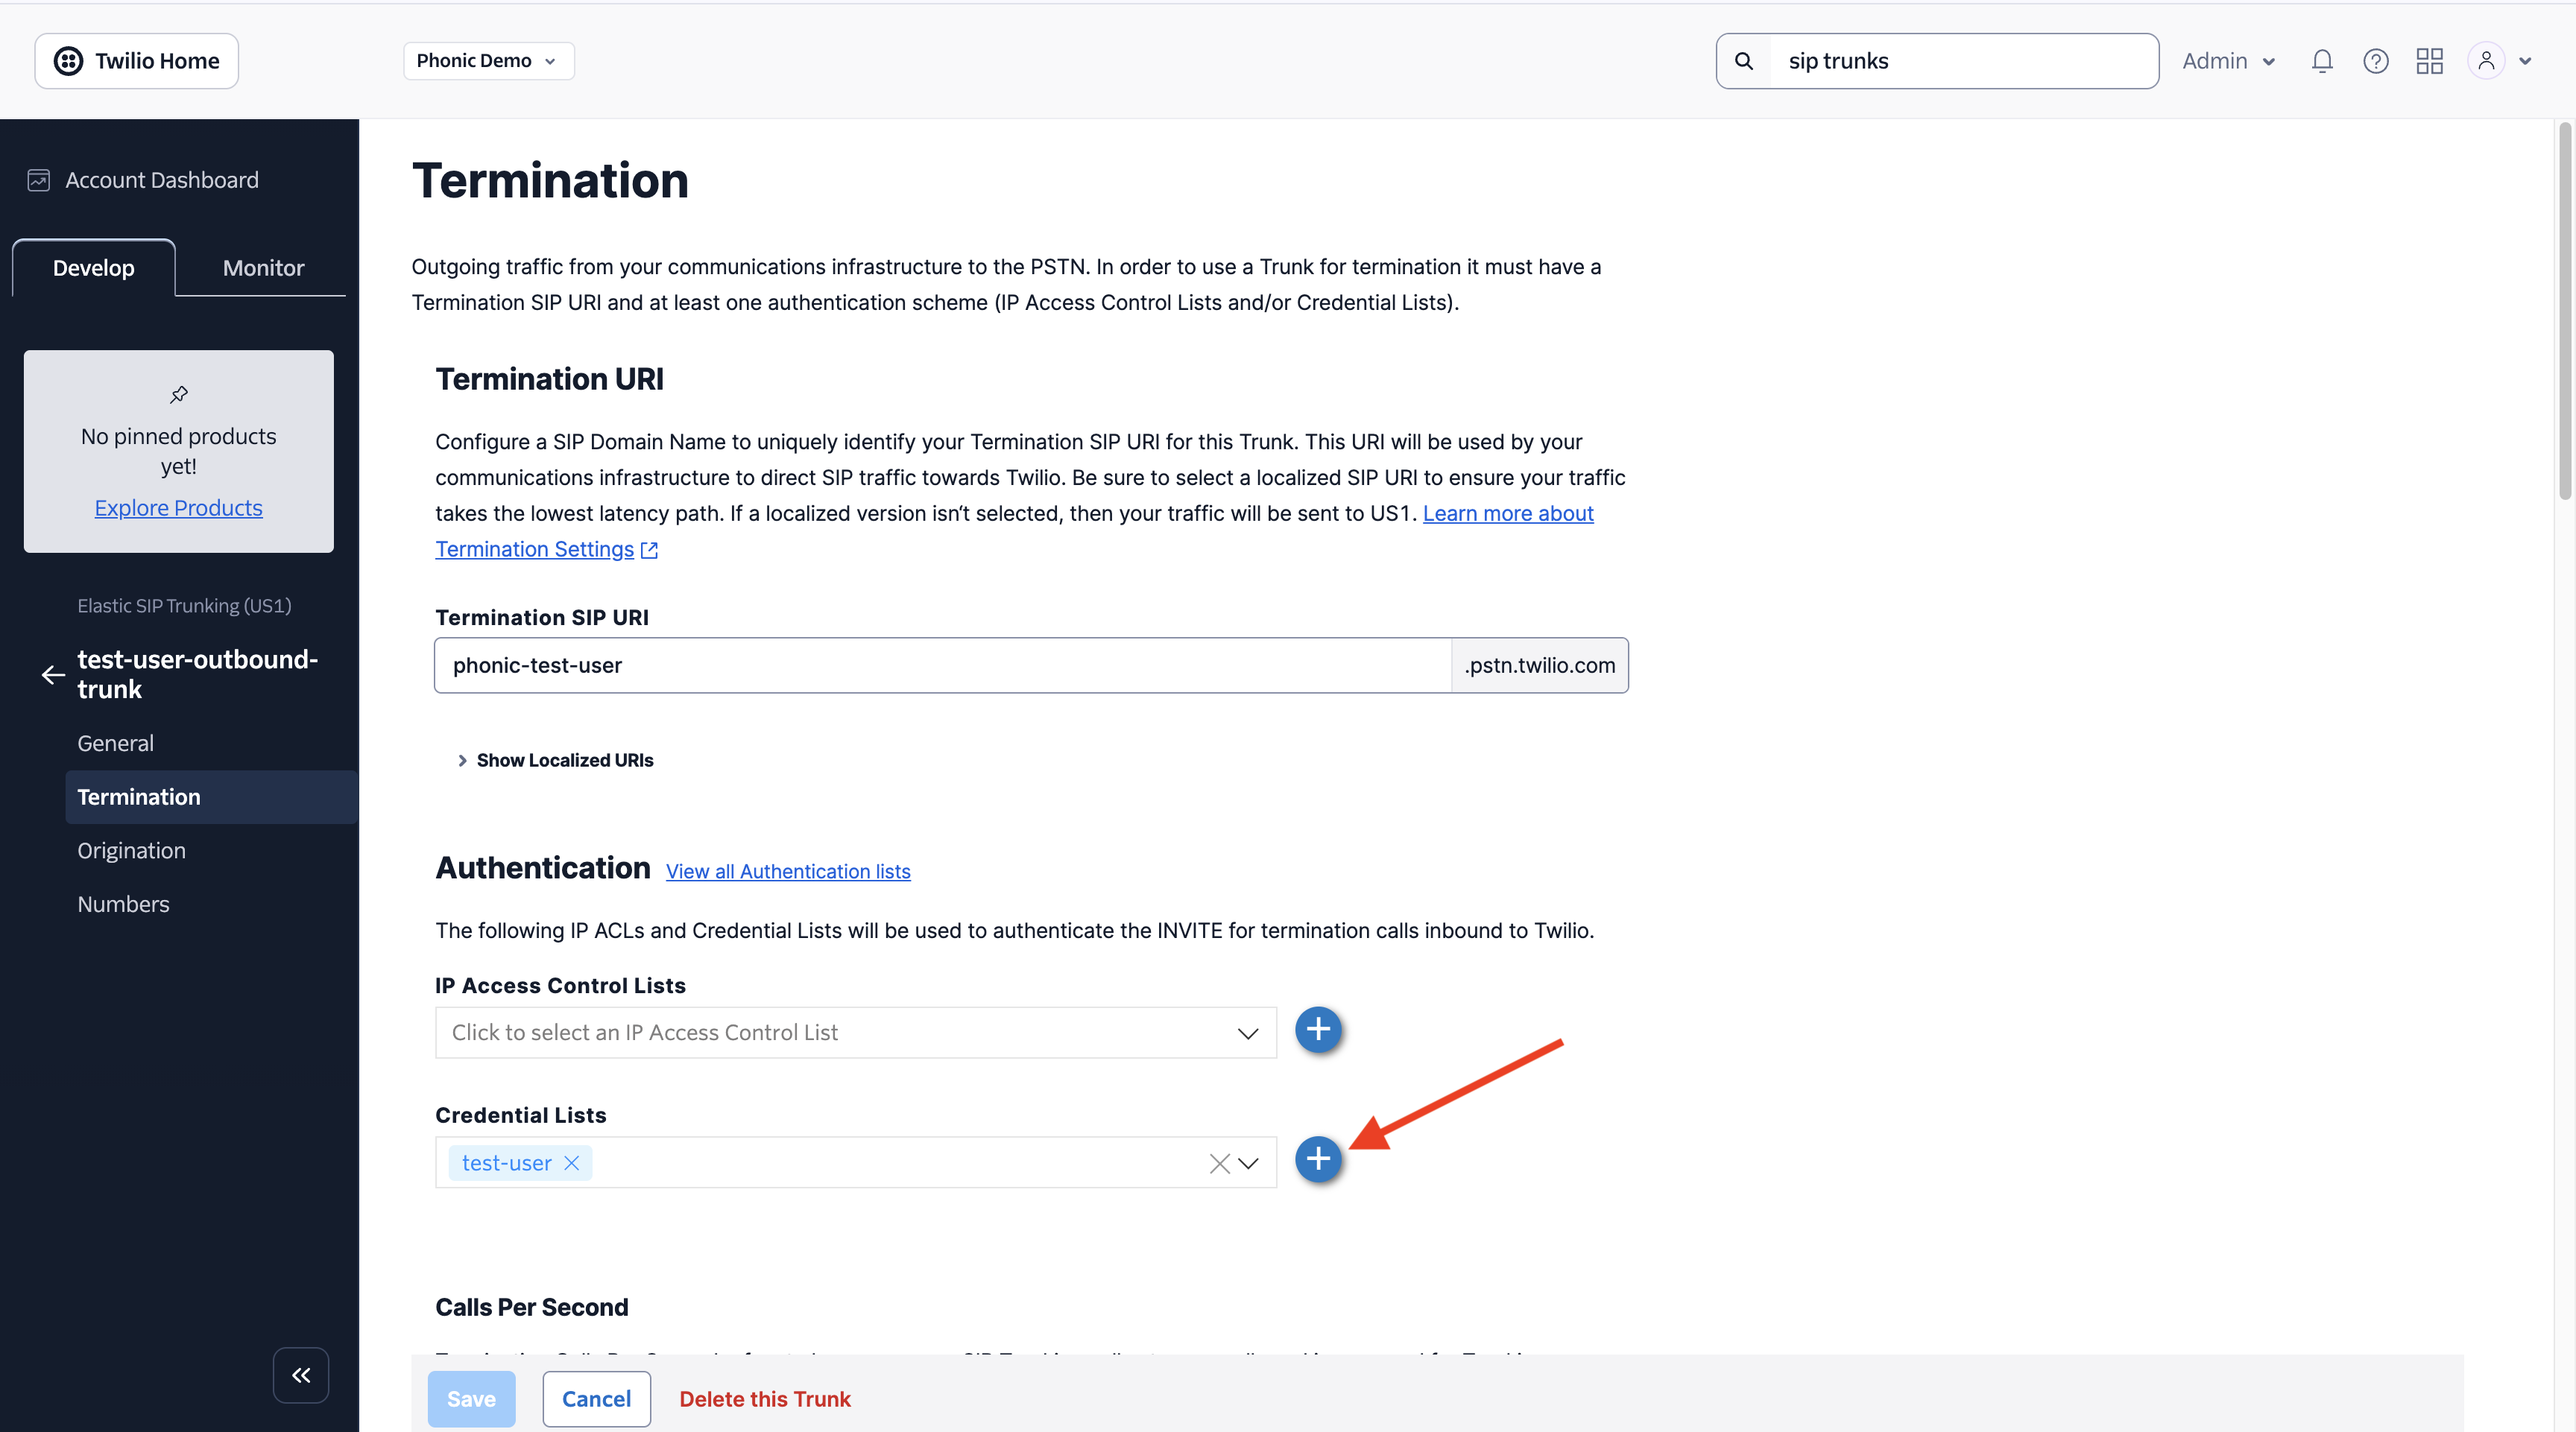Go back using arrow beside trunk name

point(53,674)
